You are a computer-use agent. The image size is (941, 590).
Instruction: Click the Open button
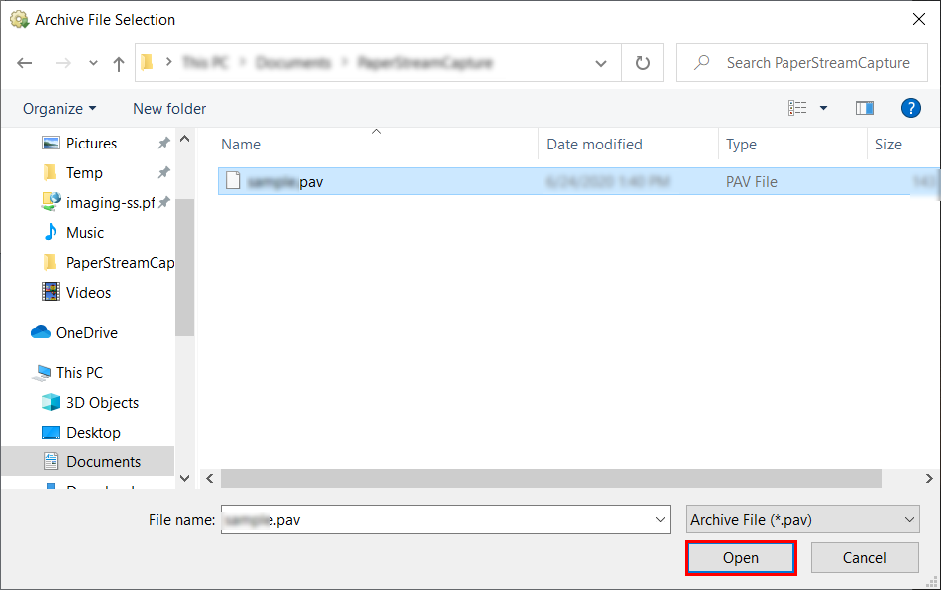[x=741, y=557]
